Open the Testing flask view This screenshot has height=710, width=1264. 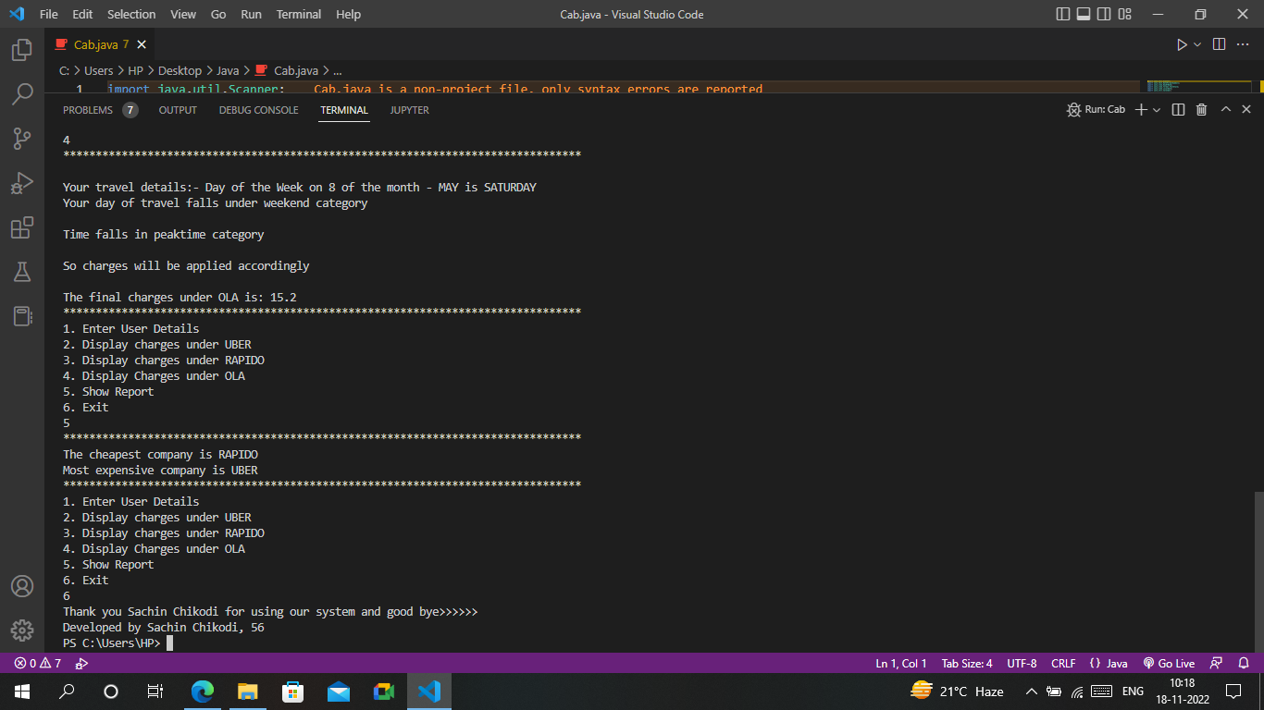pyautogui.click(x=22, y=272)
